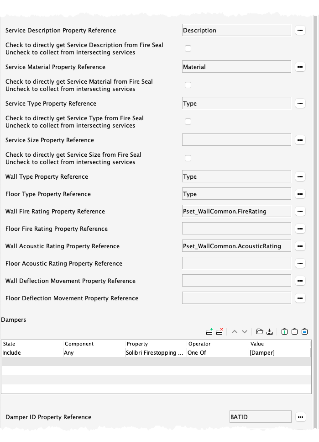Move filter row up with the up arrow
This screenshot has width=319, height=442.
[x=234, y=332]
